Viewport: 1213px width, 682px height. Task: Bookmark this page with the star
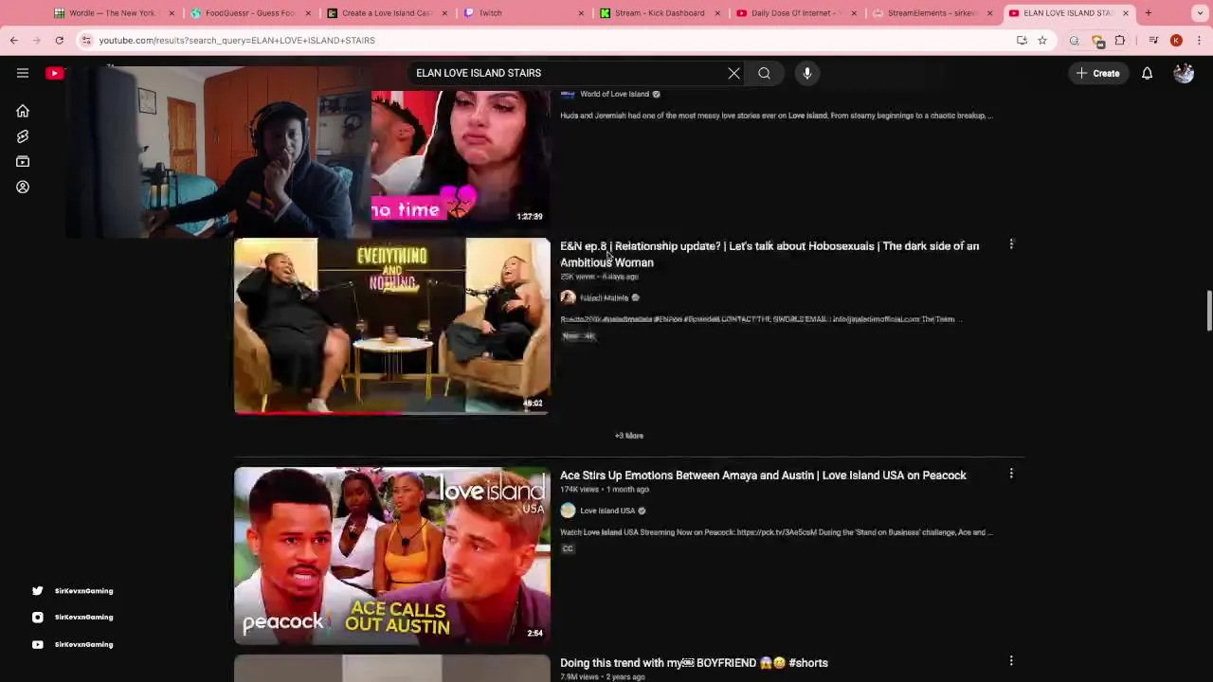click(x=1041, y=40)
